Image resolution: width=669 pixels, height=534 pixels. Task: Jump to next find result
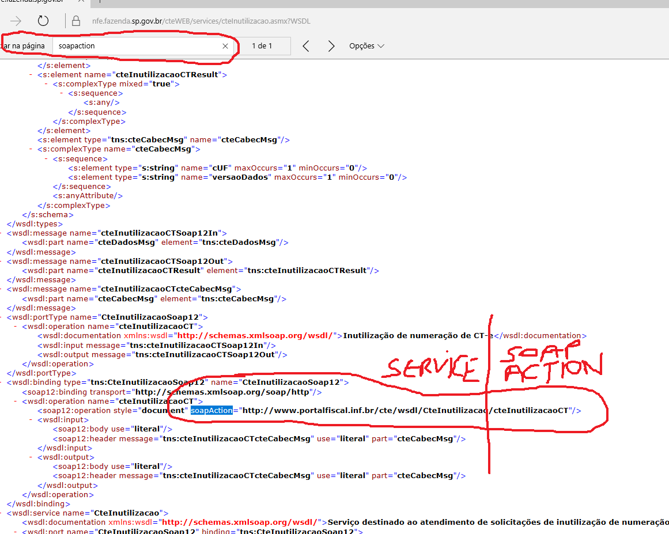click(x=331, y=46)
